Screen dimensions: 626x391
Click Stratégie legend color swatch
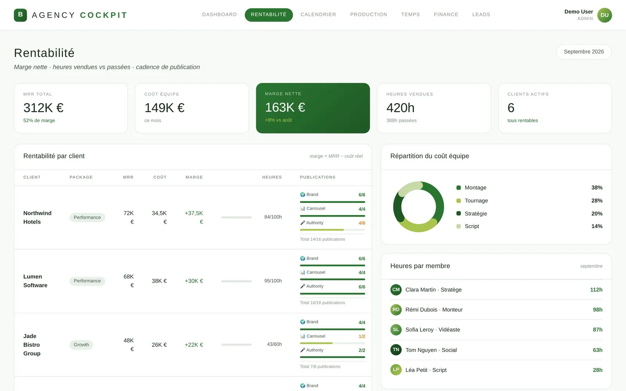459,213
